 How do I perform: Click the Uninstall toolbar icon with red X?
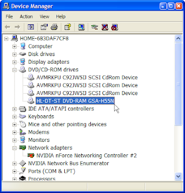105,27
